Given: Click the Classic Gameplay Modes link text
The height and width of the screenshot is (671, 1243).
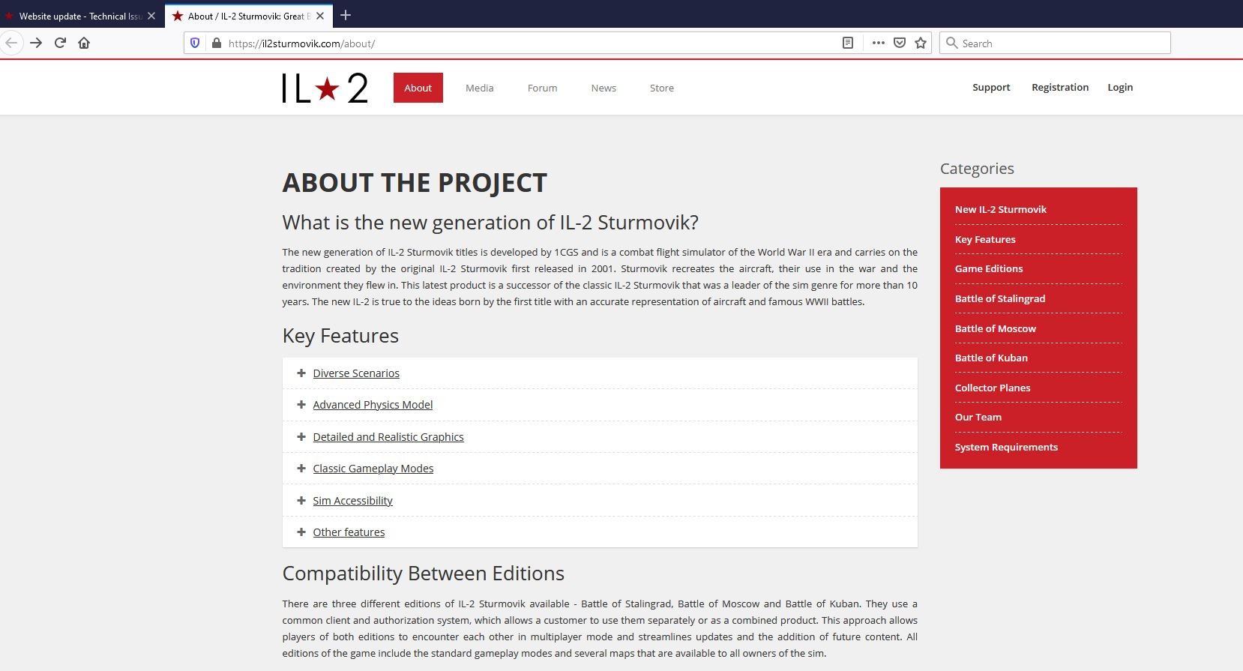Looking at the screenshot, I should point(373,469).
